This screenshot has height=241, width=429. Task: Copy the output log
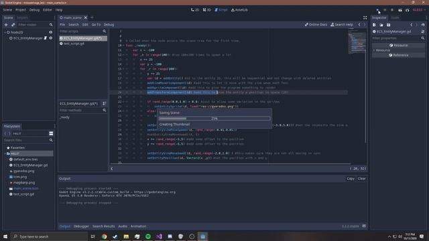(x=351, y=179)
